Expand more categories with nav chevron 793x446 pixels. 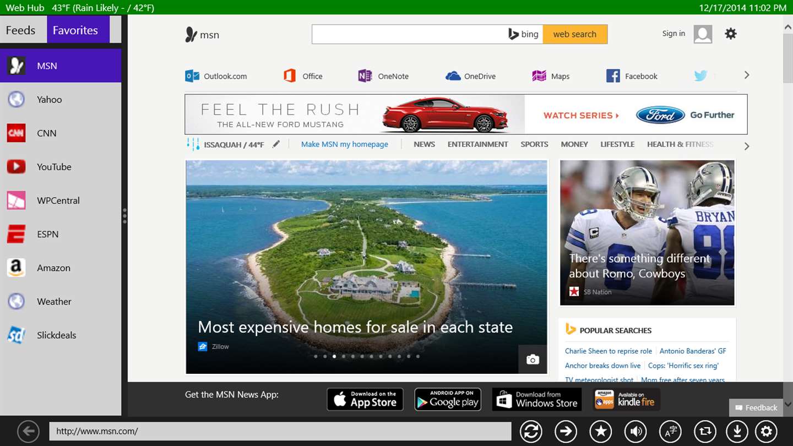coord(747,146)
